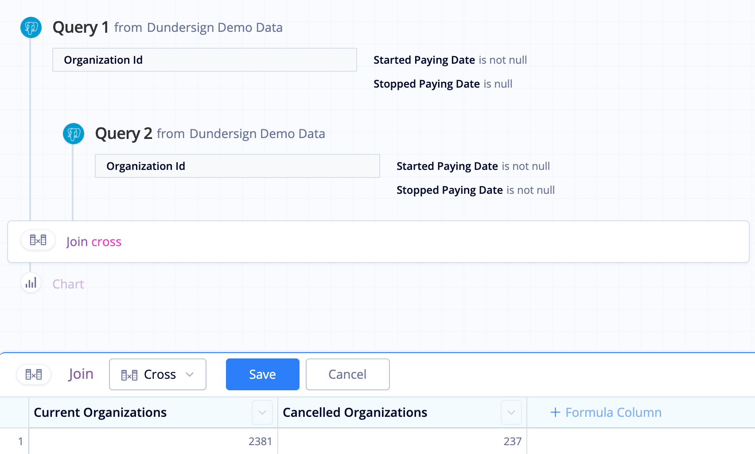This screenshot has width=755, height=454.
Task: Add a new Formula Column
Action: (x=606, y=412)
